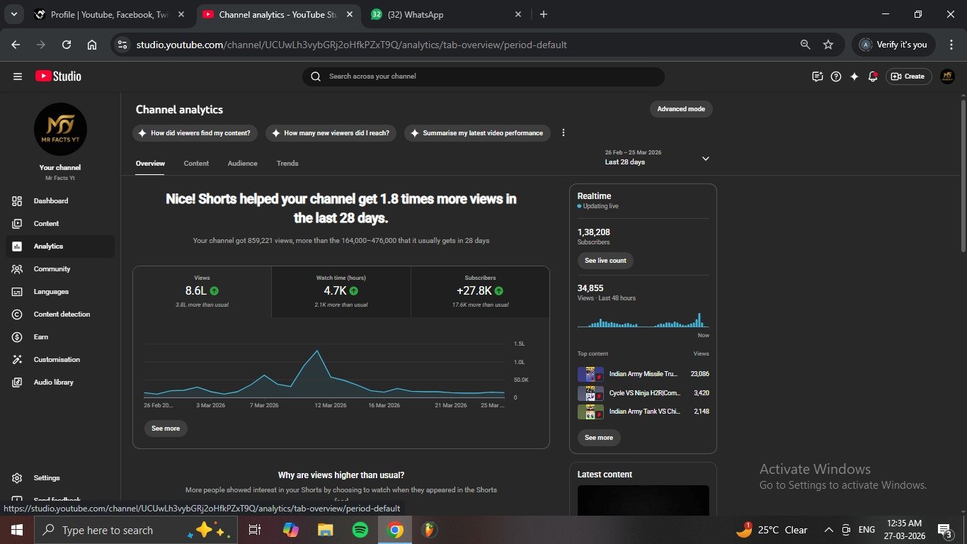Switch to the Trends tab
This screenshot has height=544, width=967.
(x=287, y=164)
